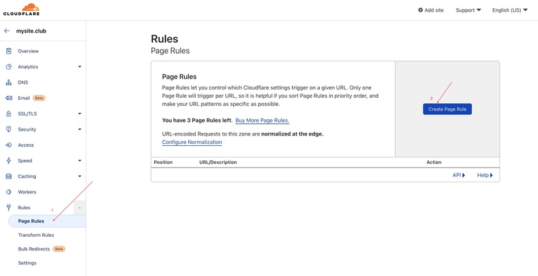This screenshot has width=538, height=276.
Task: Click the mysite.club site name
Action: point(31,31)
